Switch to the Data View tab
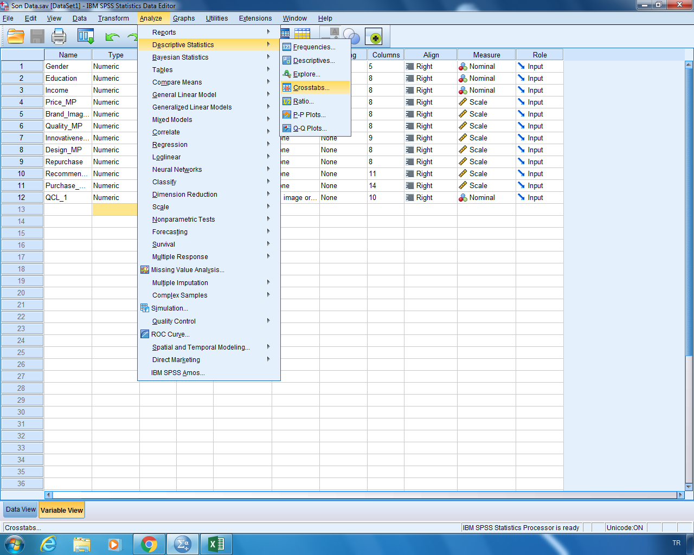 click(20, 509)
